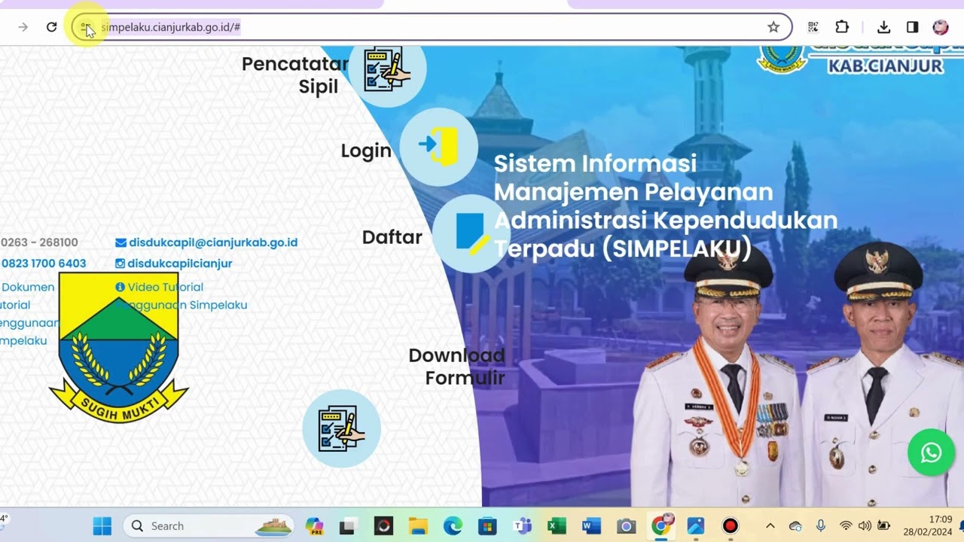Open the Pencatatan Sipil text link
The image size is (964, 542).
[x=295, y=75]
